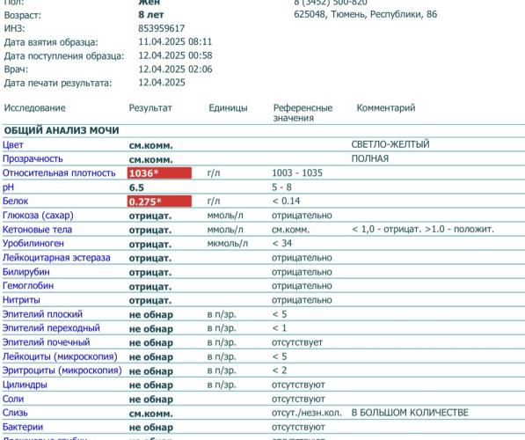Screen dimensions: 525x440
Task: Select urobilinogen units 'мкмоль/л'
Action: 228,243
